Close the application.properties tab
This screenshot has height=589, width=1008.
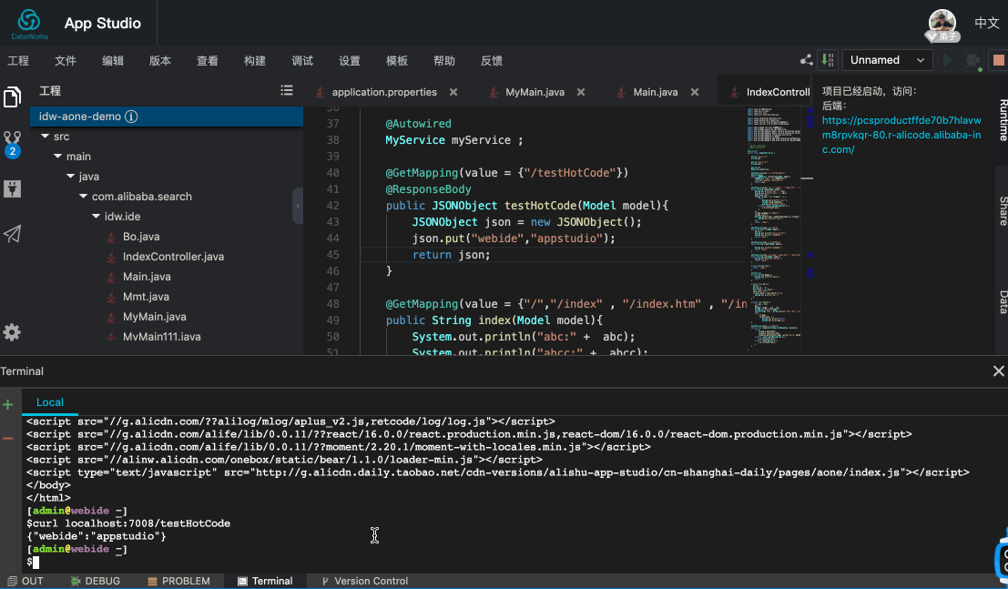pos(453,92)
